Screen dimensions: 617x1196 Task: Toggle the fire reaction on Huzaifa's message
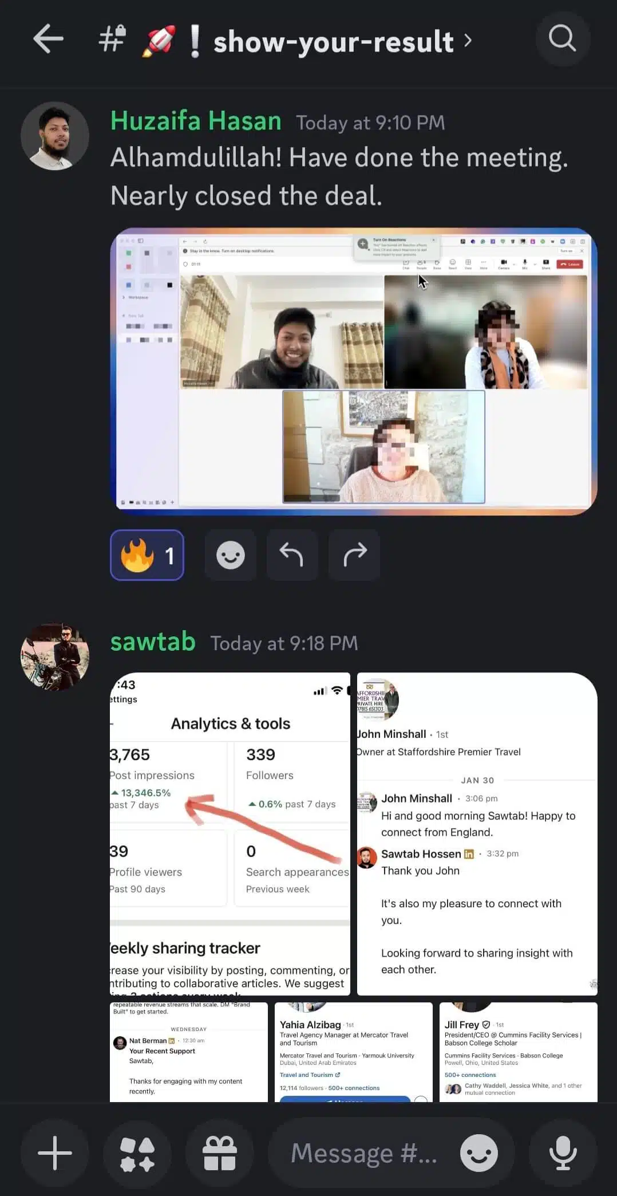click(147, 555)
